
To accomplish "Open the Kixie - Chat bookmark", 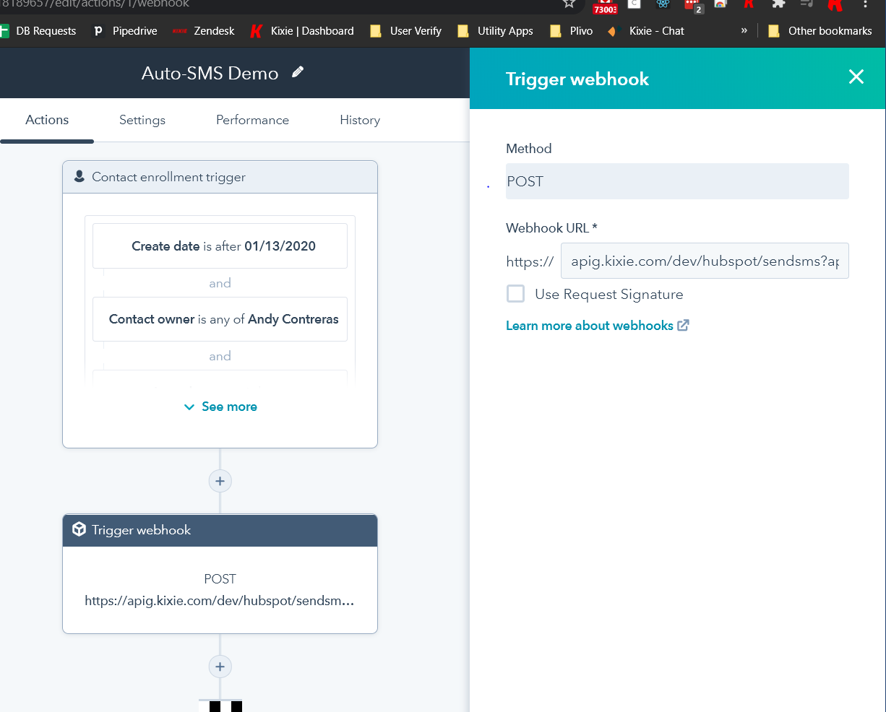I will point(646,31).
